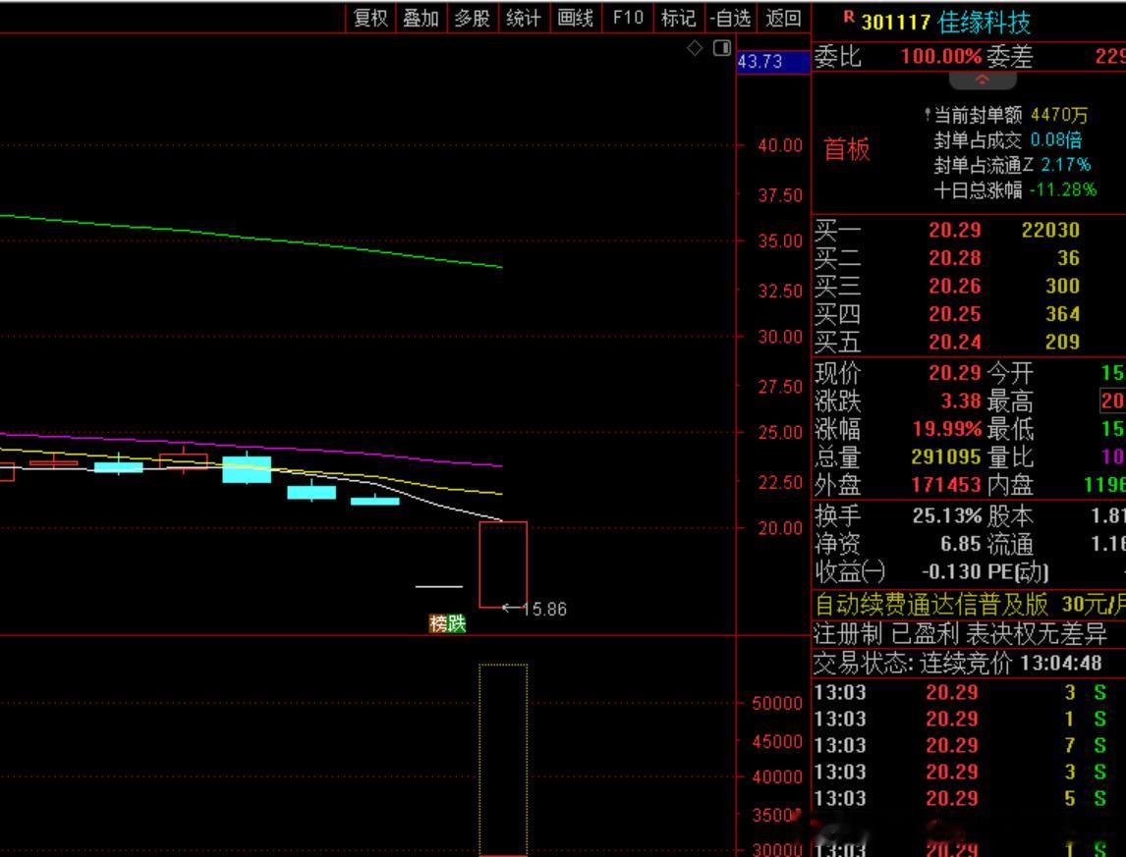Click stock name 佳缘科技
The width and height of the screenshot is (1126, 857).
click(984, 23)
